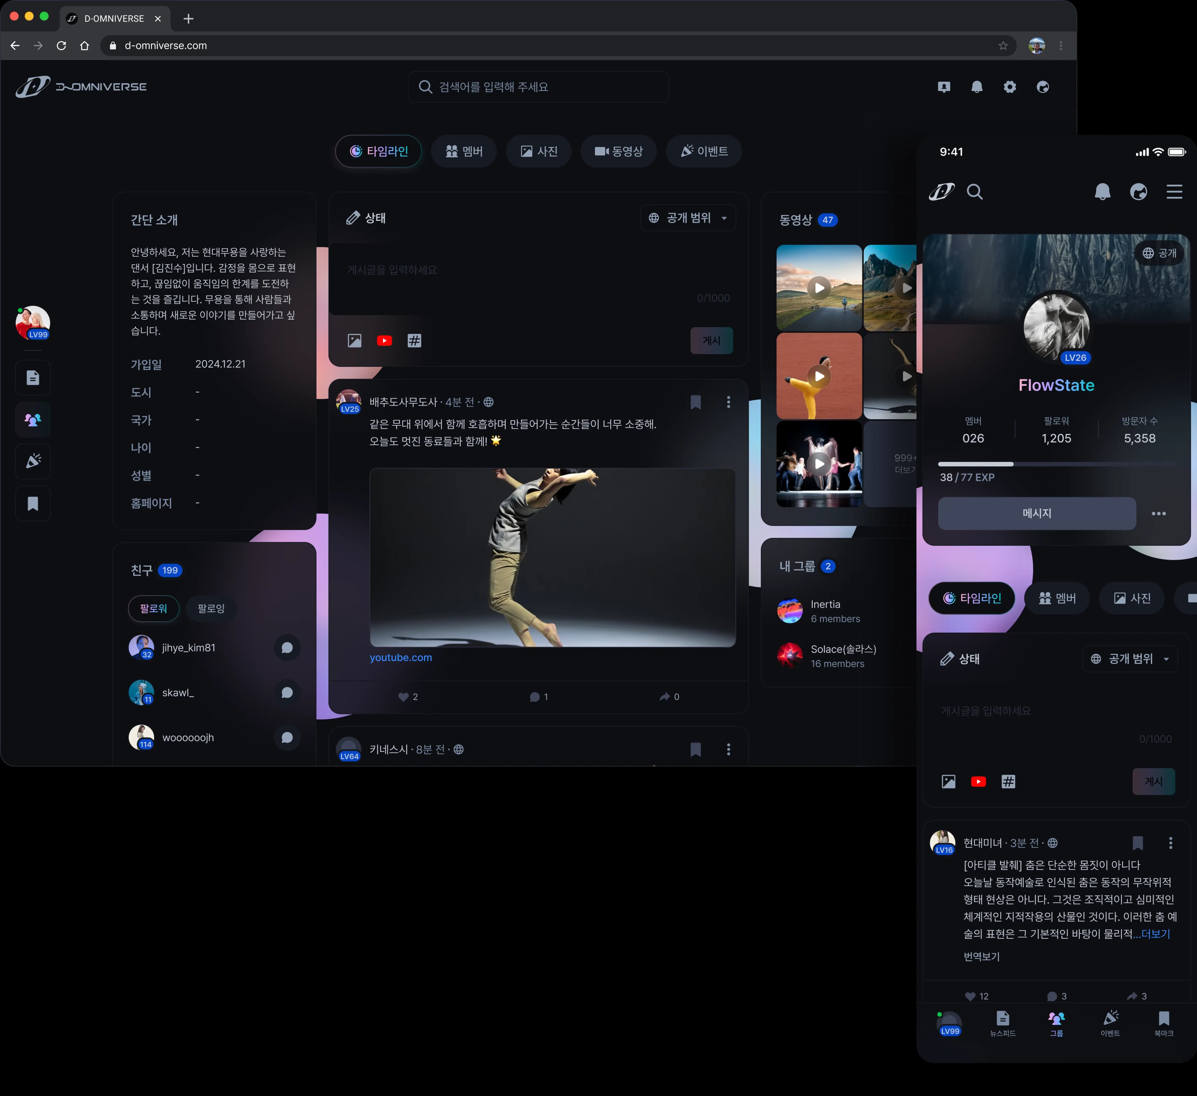Click the YouTube icon in desktop status composer
The width and height of the screenshot is (1197, 1096).
(x=384, y=340)
